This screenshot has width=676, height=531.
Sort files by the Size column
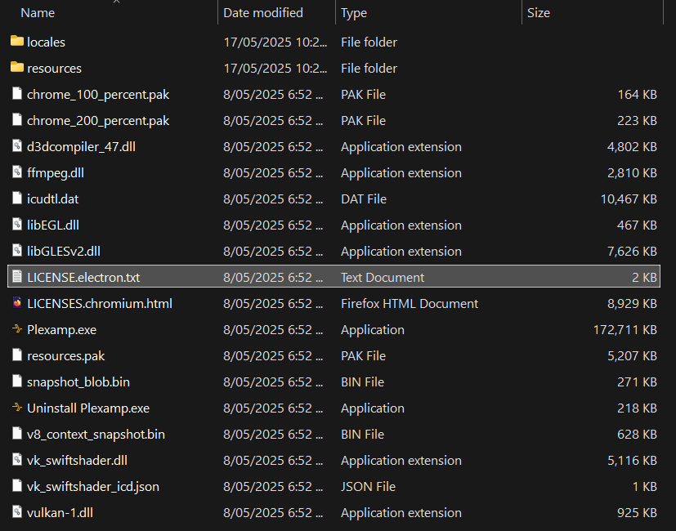(x=539, y=13)
